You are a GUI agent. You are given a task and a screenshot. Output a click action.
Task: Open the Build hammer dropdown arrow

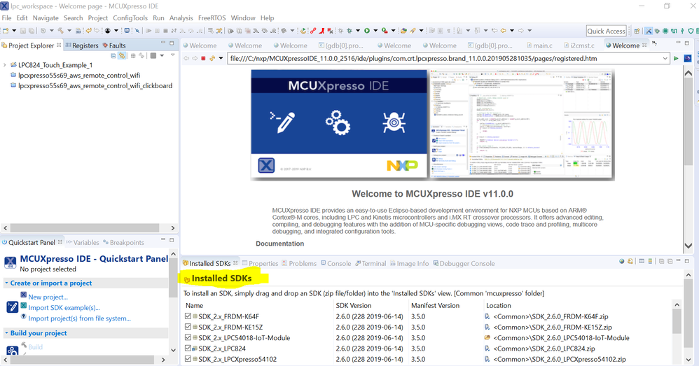[x=69, y=31]
